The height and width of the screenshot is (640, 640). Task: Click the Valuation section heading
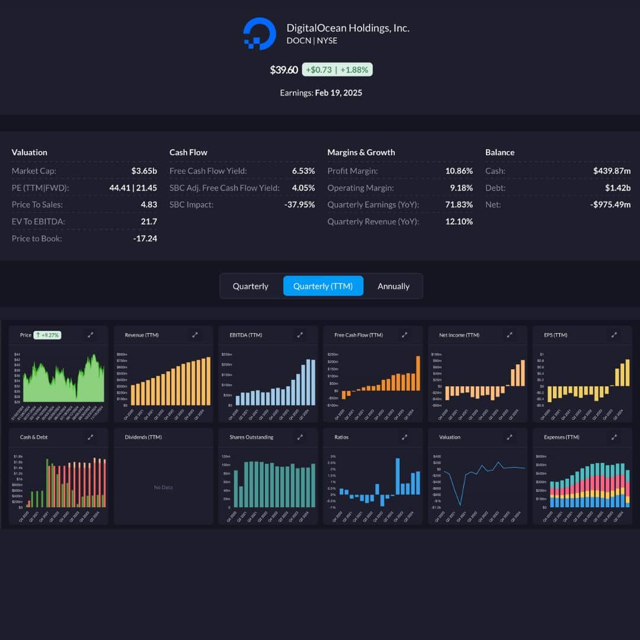point(30,152)
